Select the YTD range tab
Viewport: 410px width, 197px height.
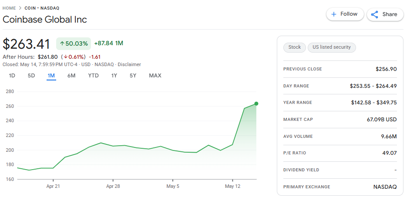(93, 76)
